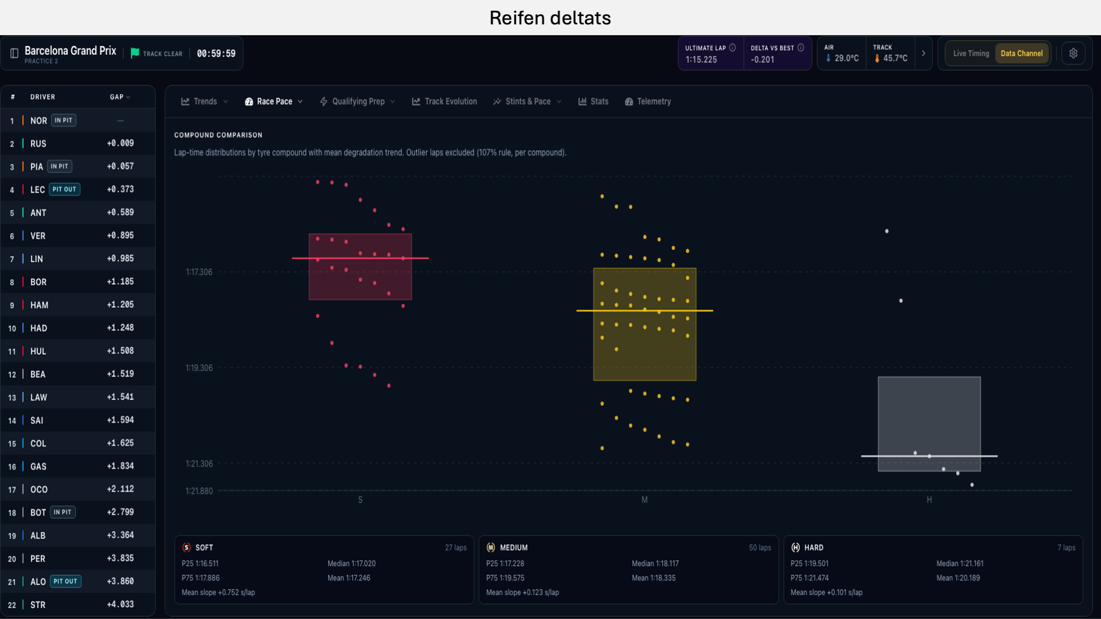Show more weather data with right chevron
Viewport: 1101px width, 619px height.
point(923,53)
